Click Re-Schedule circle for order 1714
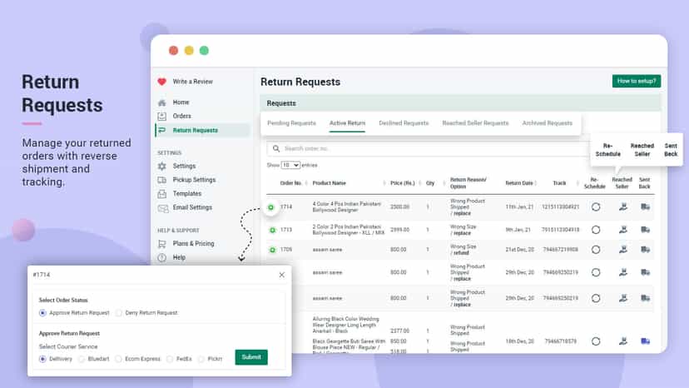Image resolution: width=689 pixels, height=388 pixels. click(x=596, y=206)
